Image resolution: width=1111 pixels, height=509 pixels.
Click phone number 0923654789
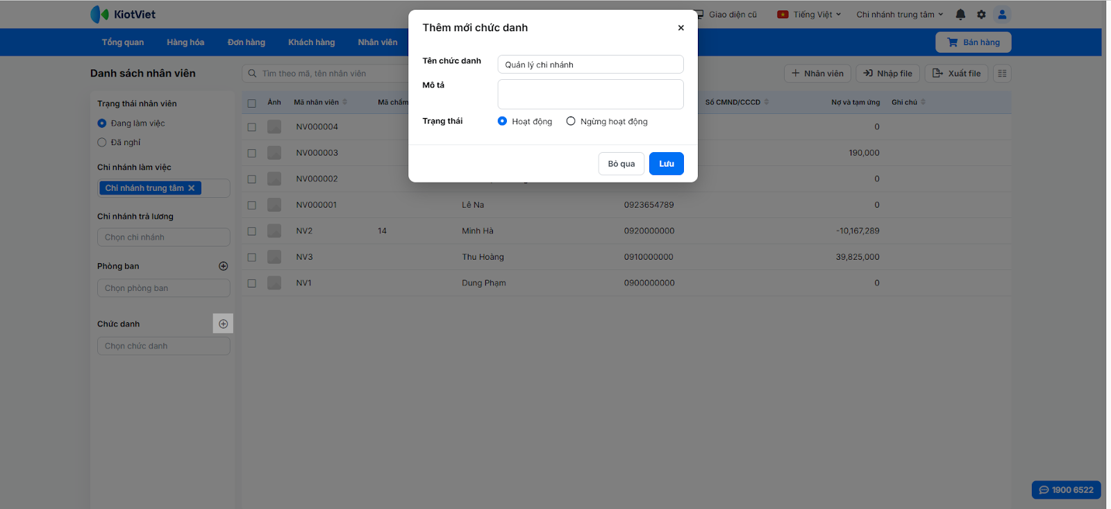649,205
